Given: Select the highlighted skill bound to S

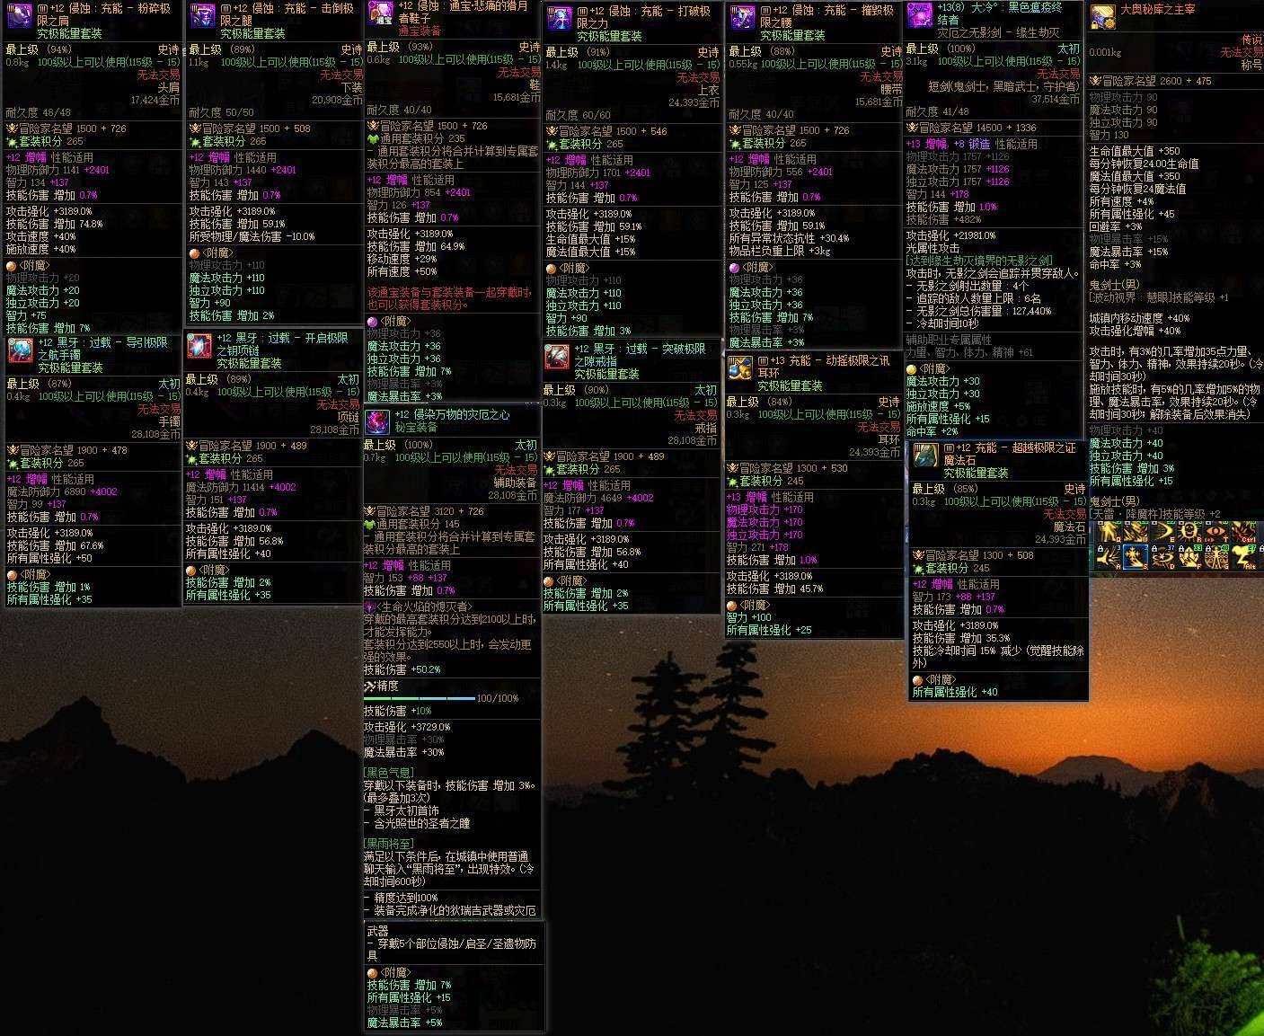Looking at the screenshot, I should (x=1136, y=557).
